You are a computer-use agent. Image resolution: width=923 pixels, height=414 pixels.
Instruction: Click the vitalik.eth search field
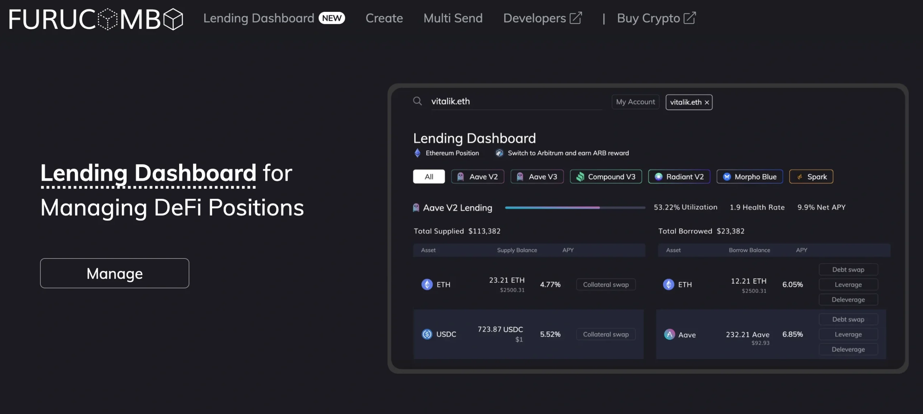tap(516, 102)
